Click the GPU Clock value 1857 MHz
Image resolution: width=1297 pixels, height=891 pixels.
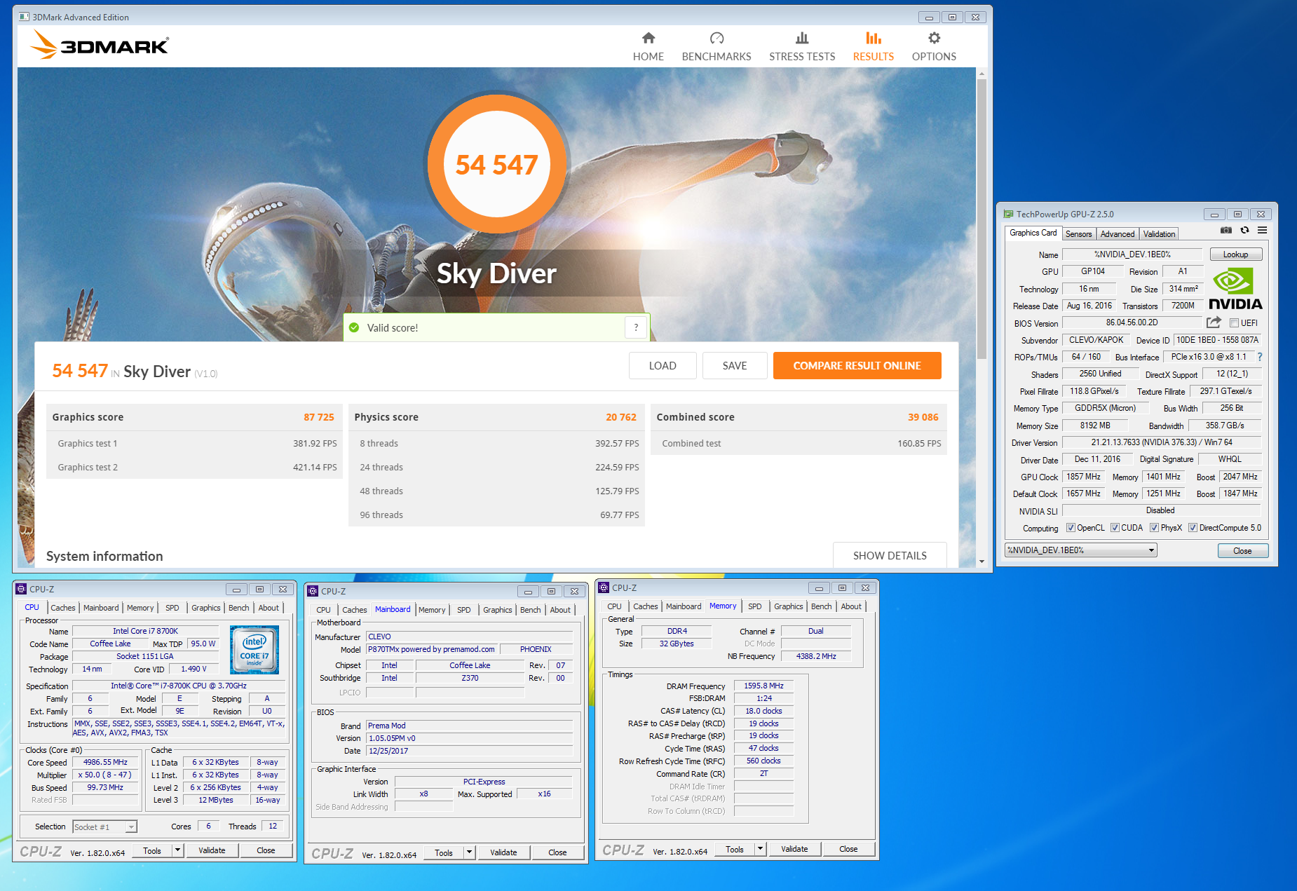click(x=1083, y=477)
